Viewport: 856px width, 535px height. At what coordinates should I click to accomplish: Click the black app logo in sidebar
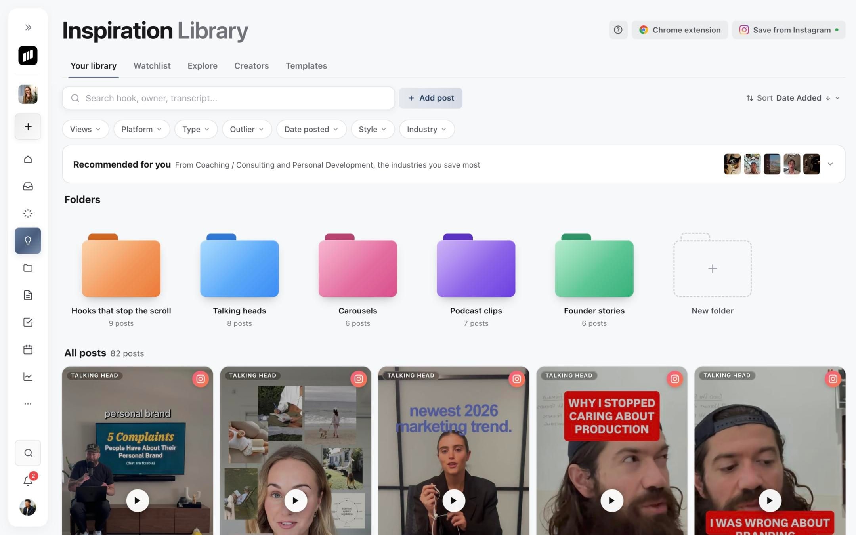[28, 55]
